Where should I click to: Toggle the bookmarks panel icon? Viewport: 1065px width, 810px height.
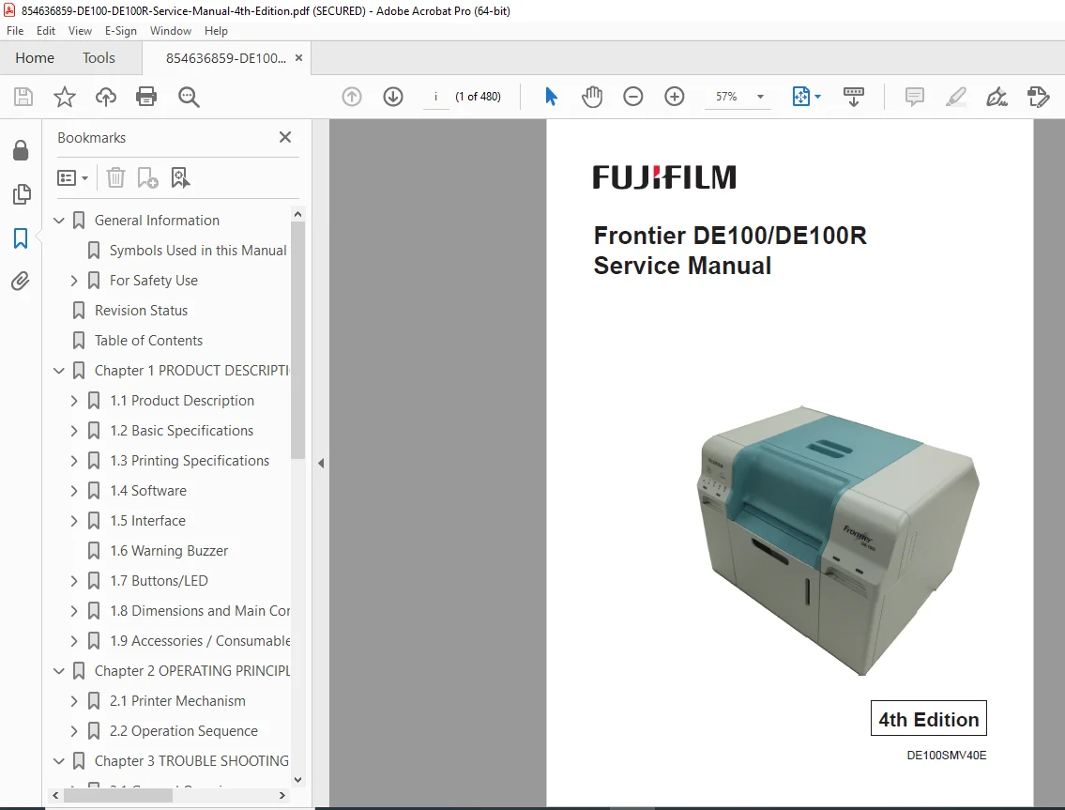(x=21, y=237)
